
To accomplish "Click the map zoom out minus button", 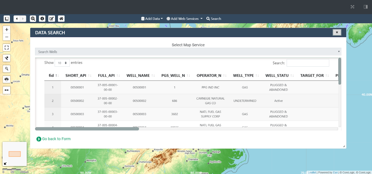I will (7, 37).
